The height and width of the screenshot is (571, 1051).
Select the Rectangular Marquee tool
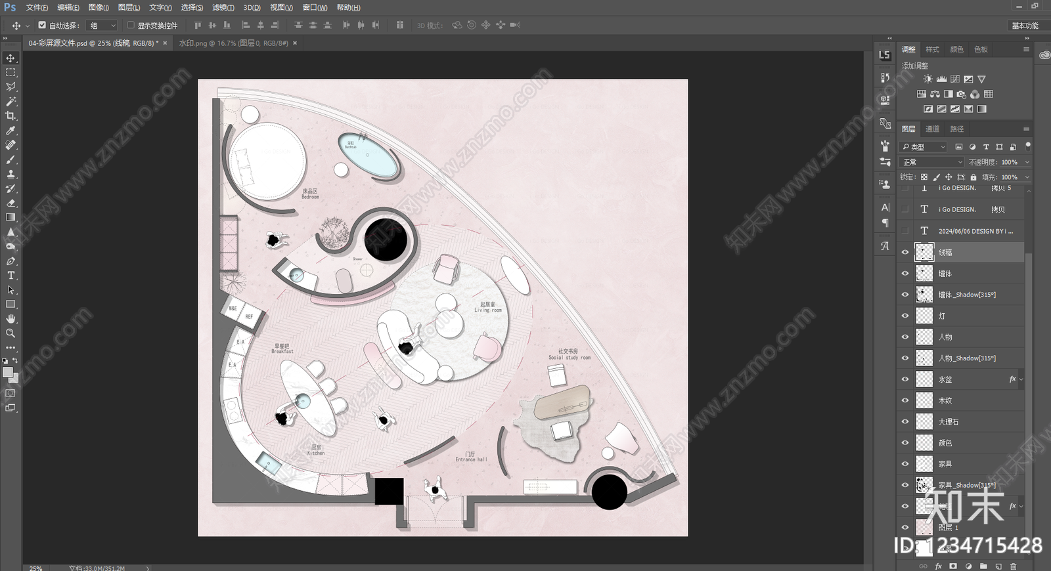pos(11,73)
